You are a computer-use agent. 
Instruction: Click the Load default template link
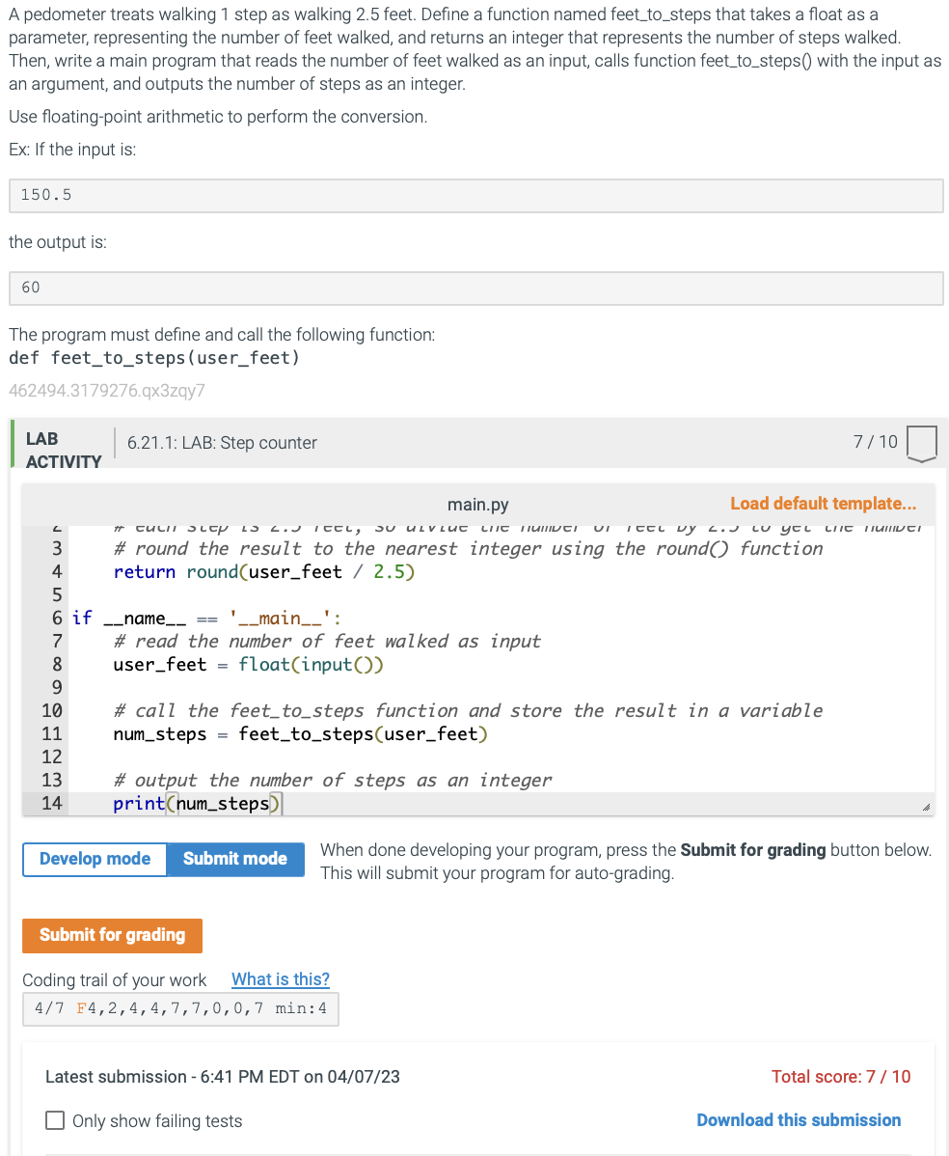[x=822, y=503]
